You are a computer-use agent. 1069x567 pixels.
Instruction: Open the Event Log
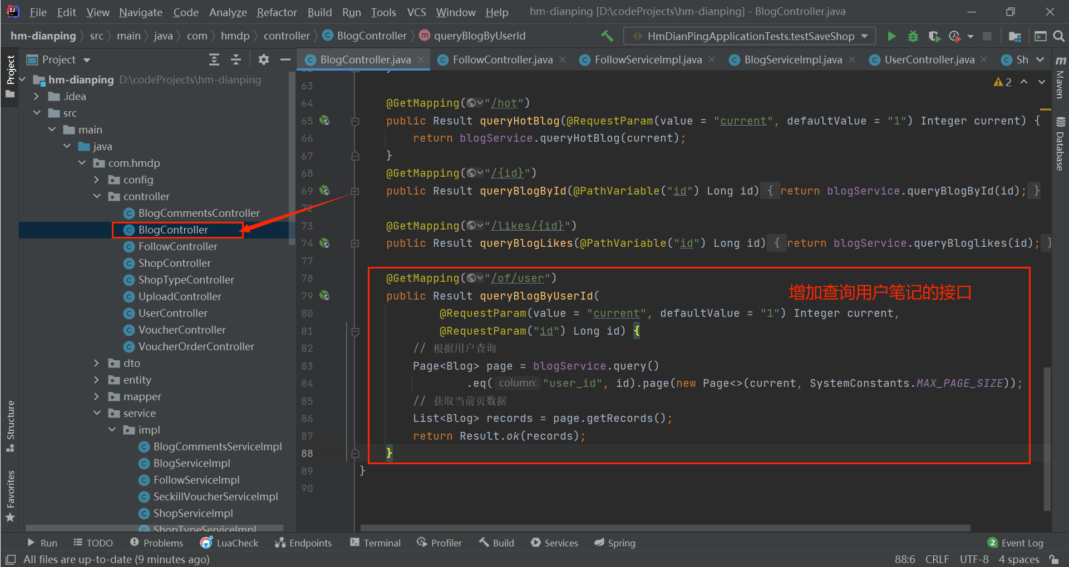point(1015,543)
